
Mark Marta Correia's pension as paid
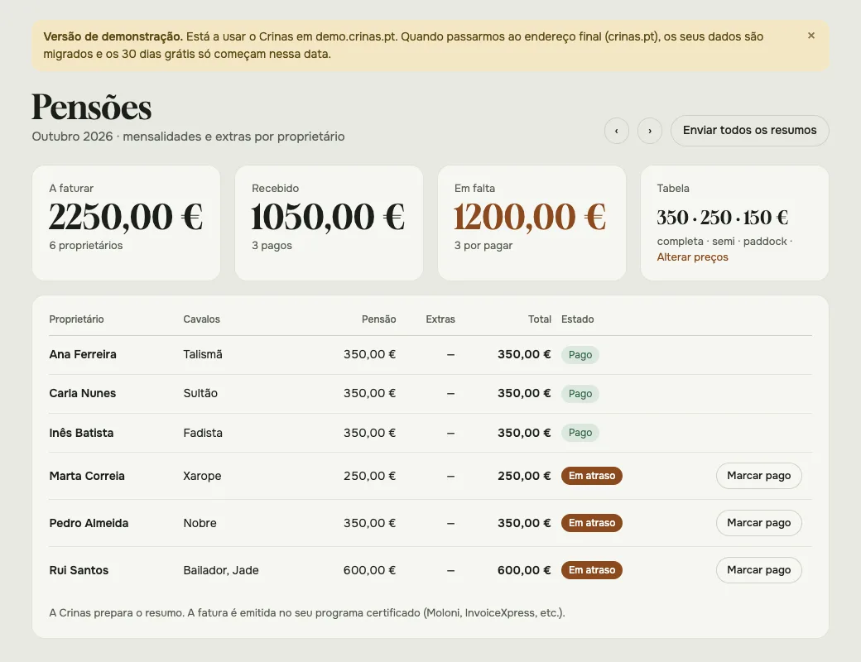(759, 476)
